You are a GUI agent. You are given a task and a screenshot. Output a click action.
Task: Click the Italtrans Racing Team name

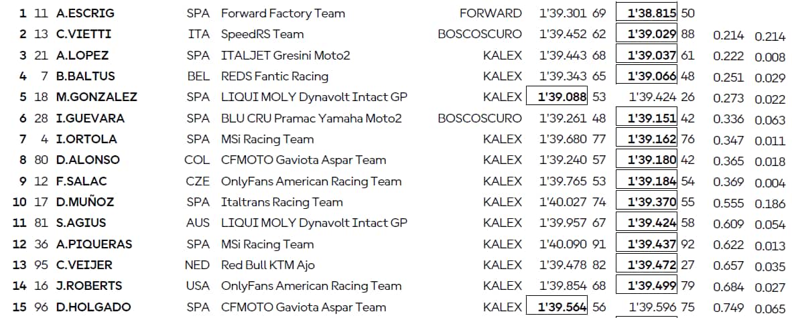(281, 202)
